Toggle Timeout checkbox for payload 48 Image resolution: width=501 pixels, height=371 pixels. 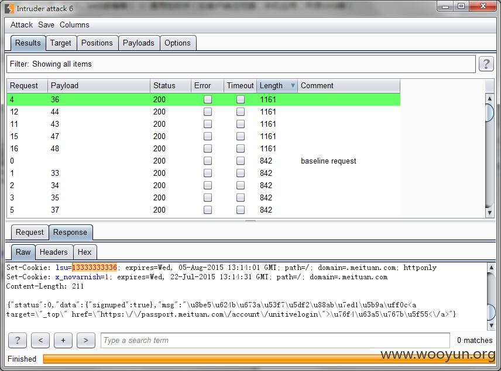click(x=241, y=148)
